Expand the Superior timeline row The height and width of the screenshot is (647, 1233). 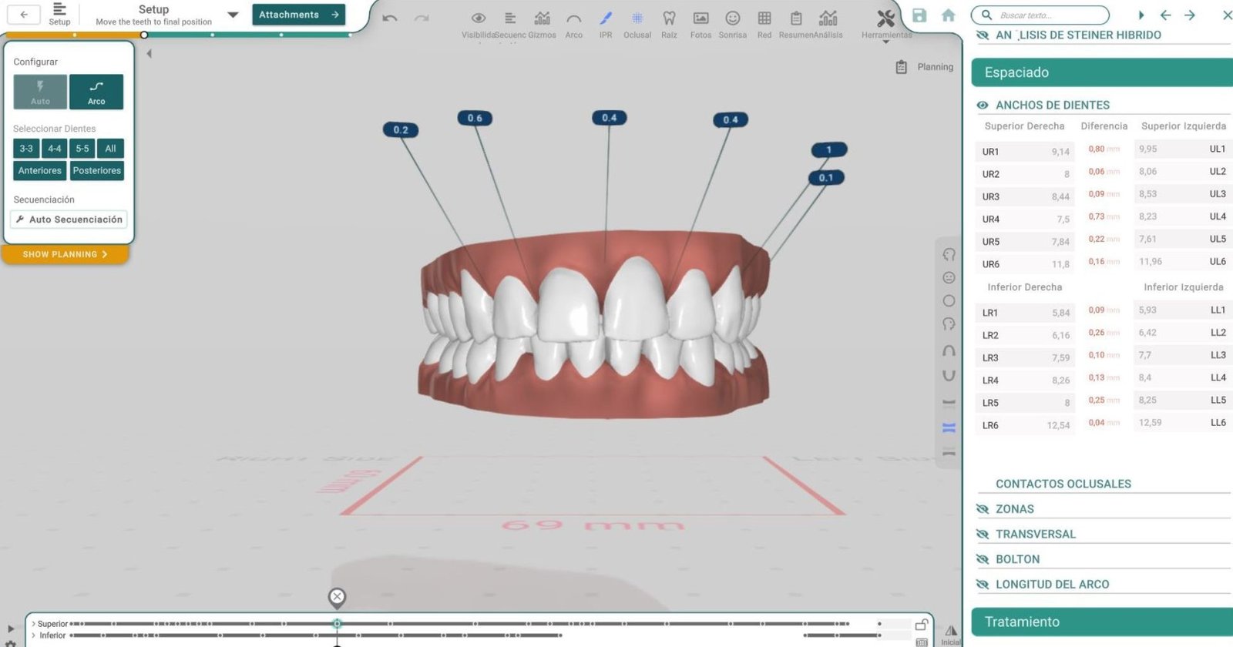[x=33, y=624]
